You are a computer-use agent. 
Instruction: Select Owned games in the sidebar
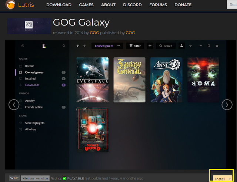tap(34, 73)
